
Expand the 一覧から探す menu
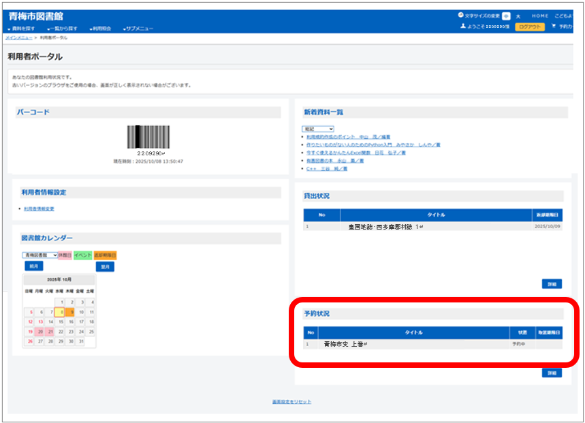click(63, 29)
